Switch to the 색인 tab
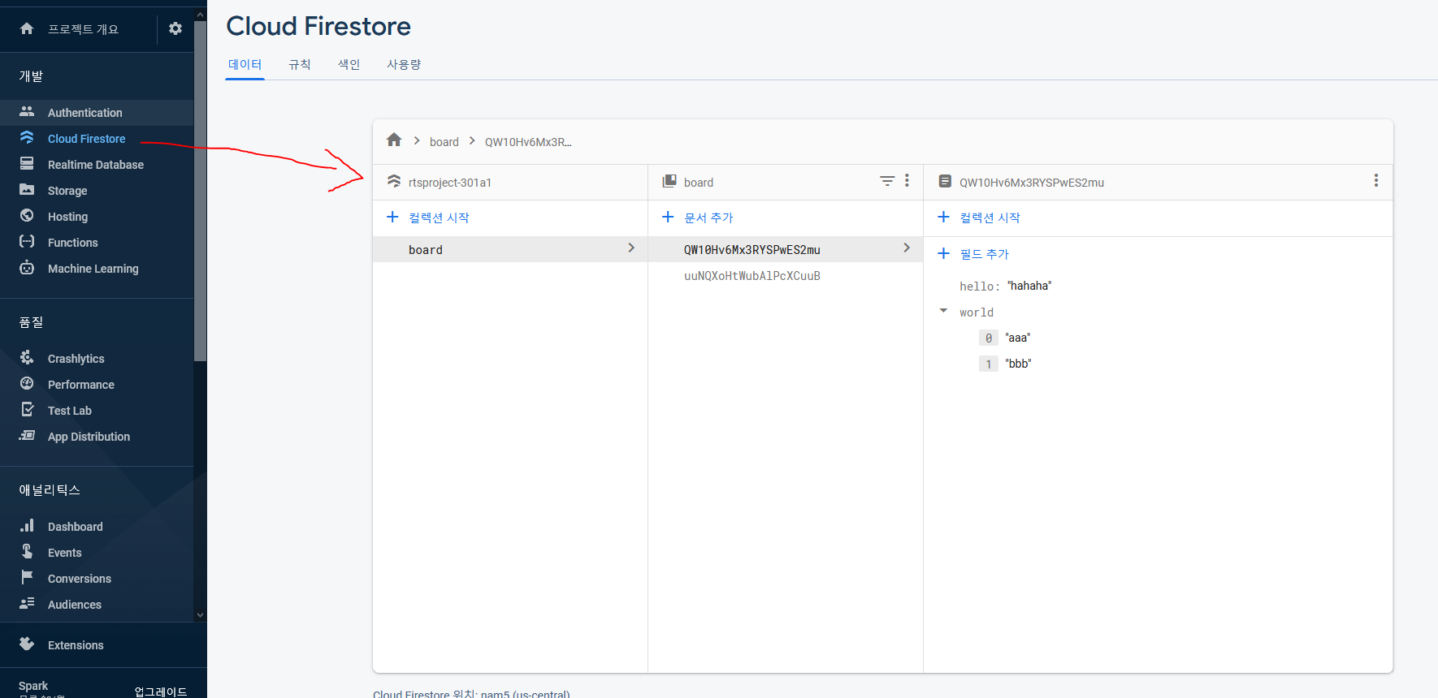The width and height of the screenshot is (1438, 698). point(349,64)
